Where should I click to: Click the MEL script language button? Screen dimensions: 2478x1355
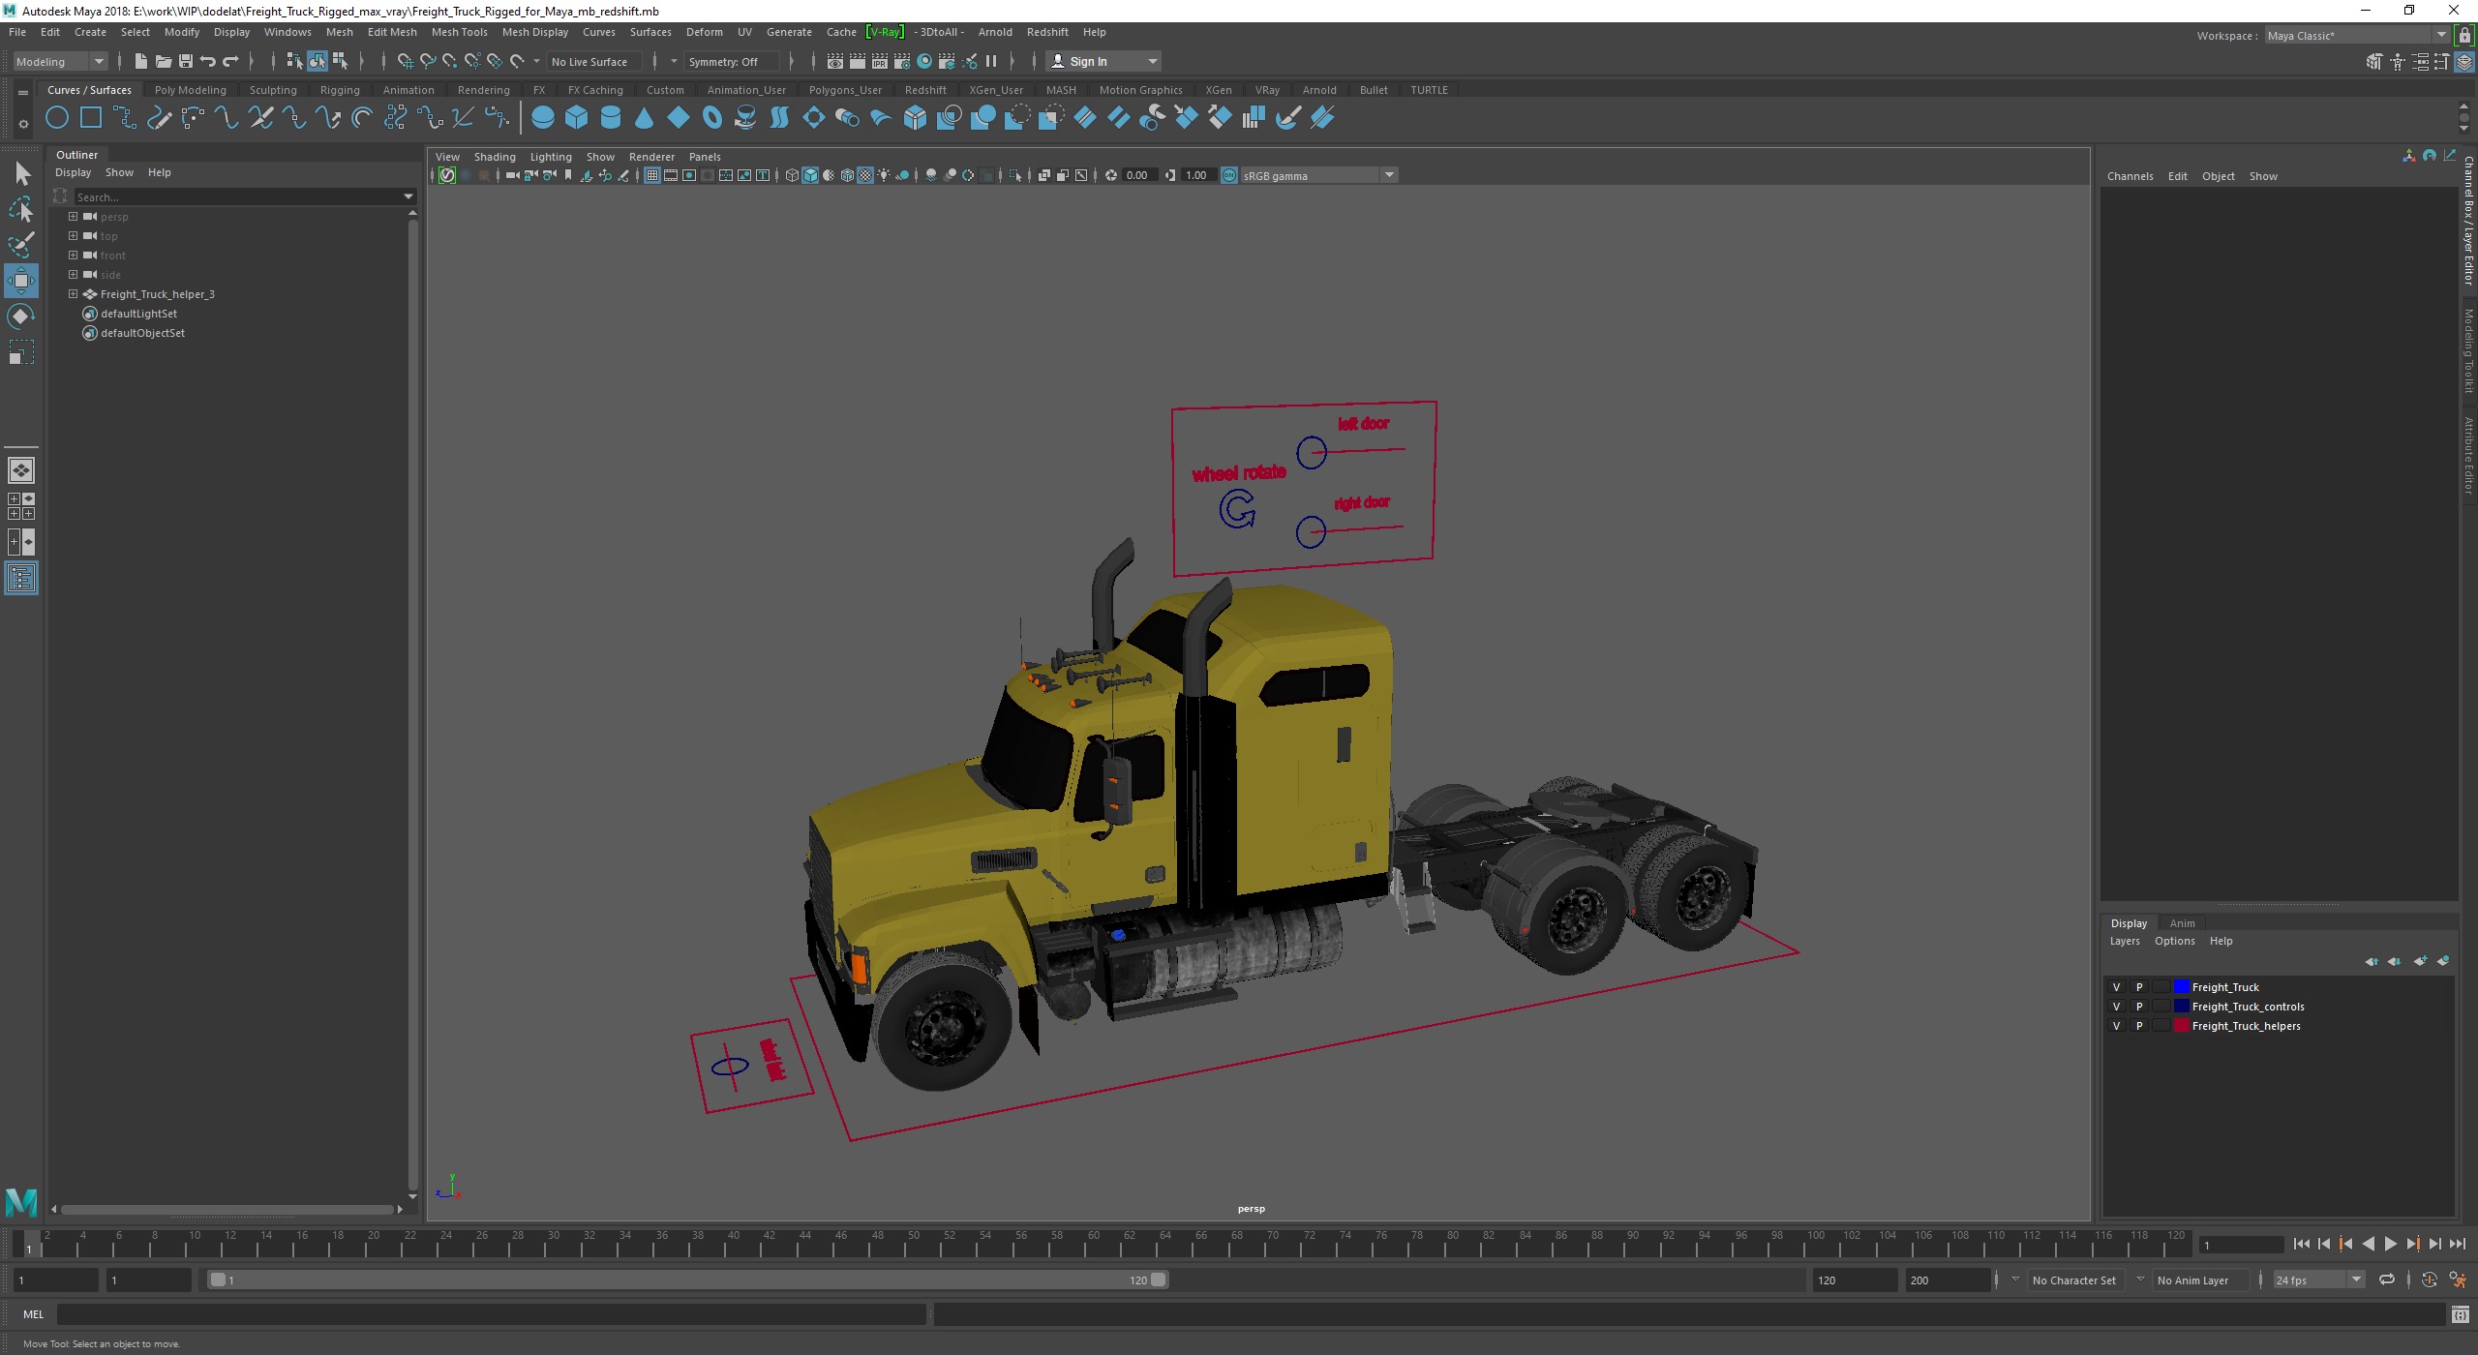pyautogui.click(x=34, y=1314)
